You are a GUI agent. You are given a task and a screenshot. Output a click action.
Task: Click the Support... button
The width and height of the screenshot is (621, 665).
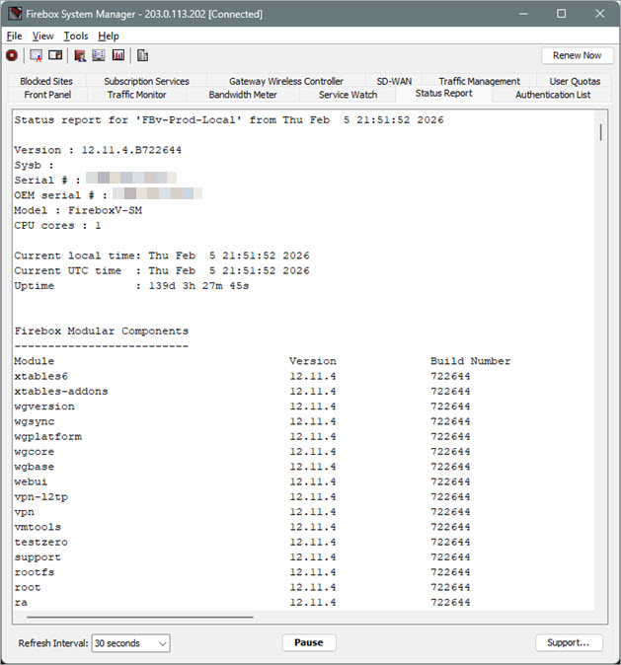(x=569, y=642)
